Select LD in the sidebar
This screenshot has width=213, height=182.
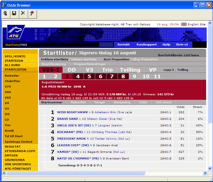click(x=7, y=120)
